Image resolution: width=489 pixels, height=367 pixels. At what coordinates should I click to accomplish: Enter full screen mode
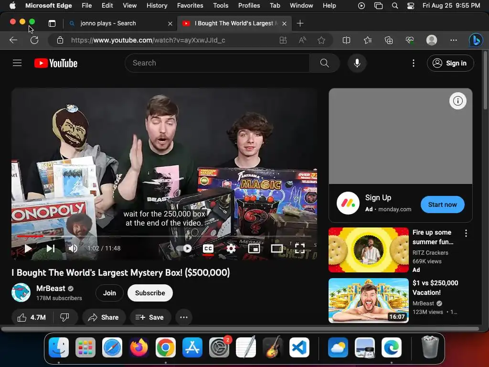300,248
